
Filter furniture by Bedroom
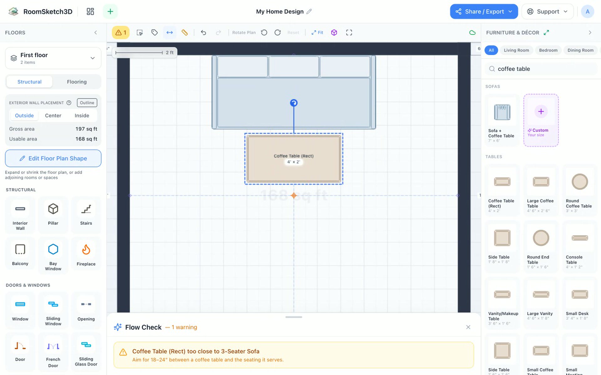coord(548,50)
